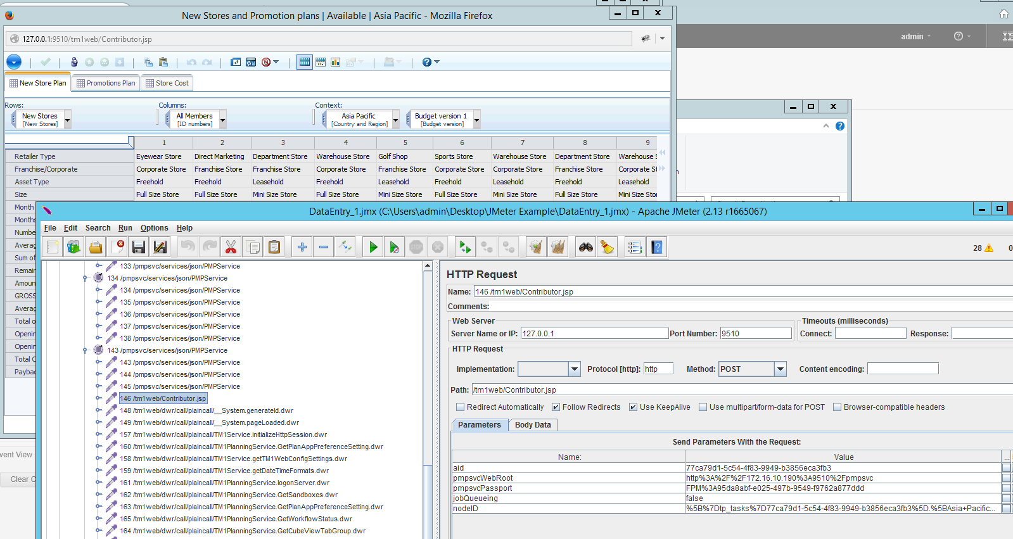This screenshot has height=539, width=1013.
Task: Click the Server Name or IP field
Action: (x=595, y=333)
